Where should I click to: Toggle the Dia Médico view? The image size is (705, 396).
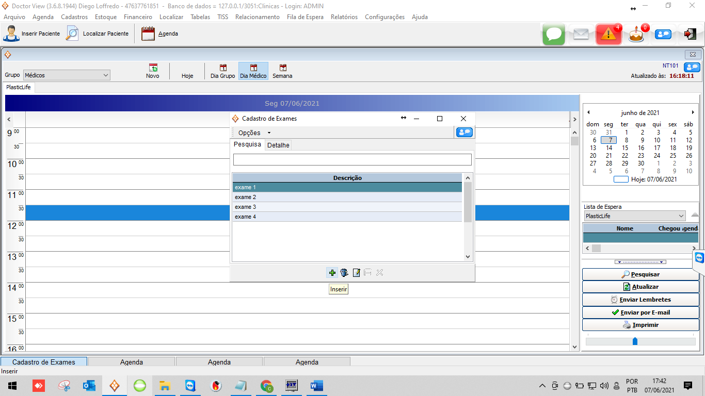coord(253,71)
